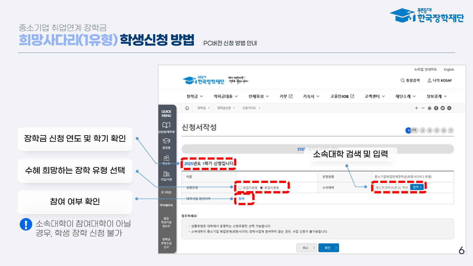Click the blue 검색 button for 소속대학

(417, 187)
